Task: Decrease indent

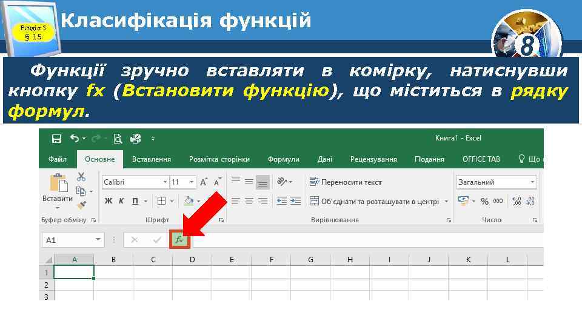Action: coord(282,201)
